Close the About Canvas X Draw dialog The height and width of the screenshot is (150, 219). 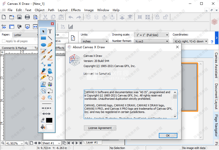tap(177, 47)
